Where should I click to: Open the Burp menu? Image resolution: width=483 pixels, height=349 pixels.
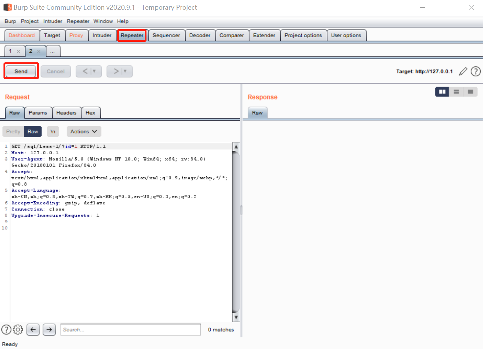tap(10, 21)
